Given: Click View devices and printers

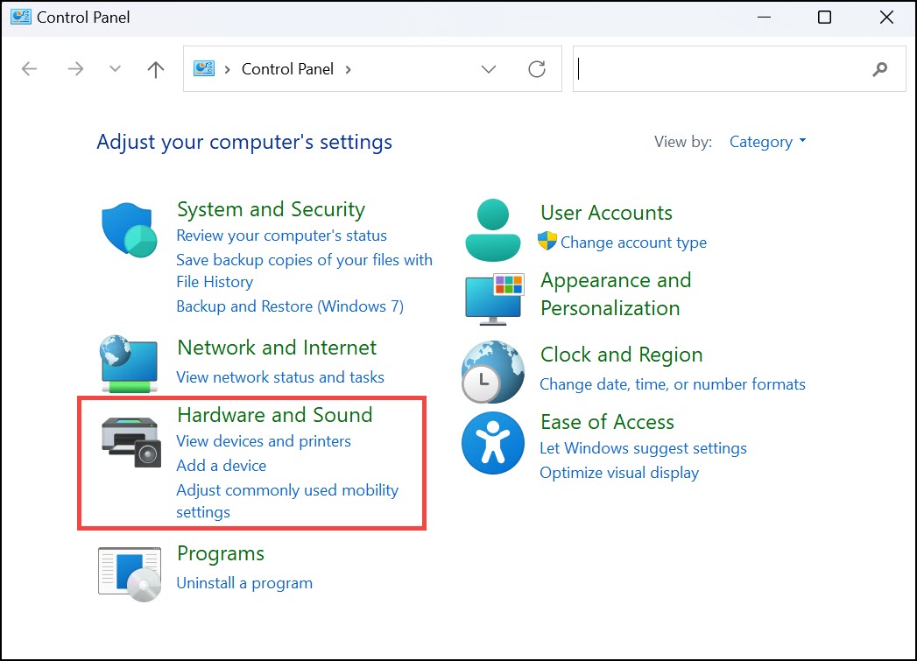Looking at the screenshot, I should coord(265,441).
